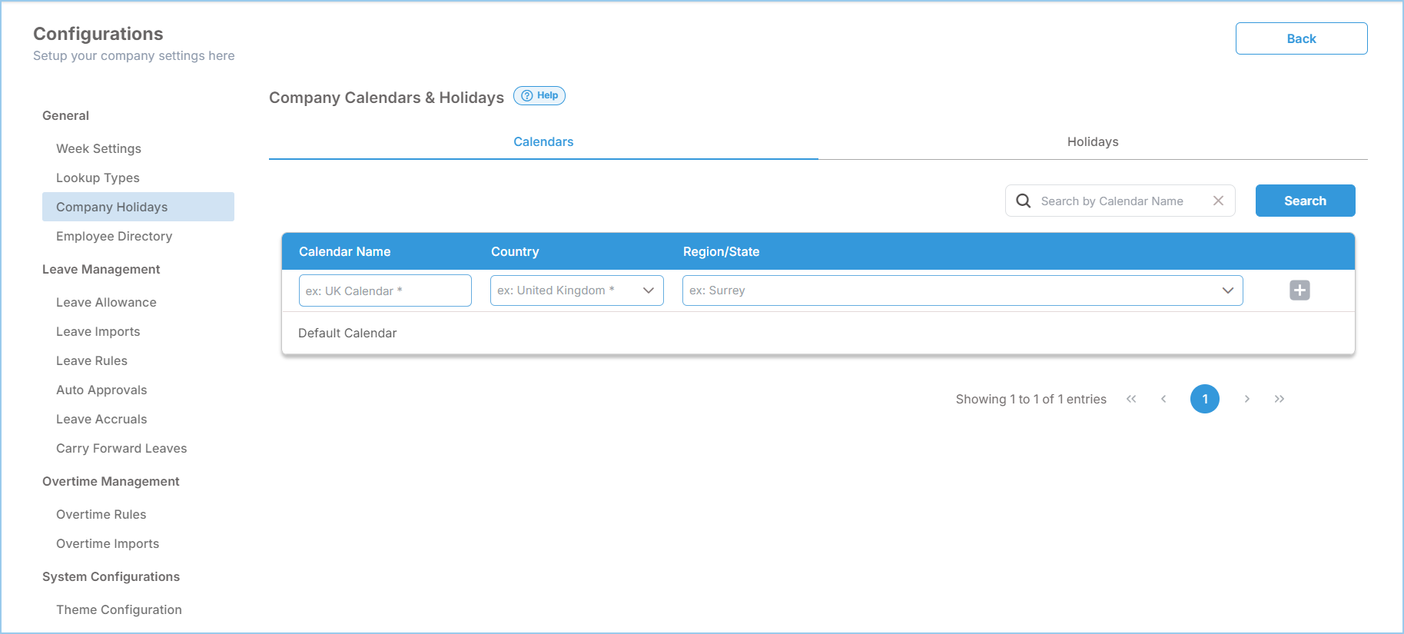This screenshot has width=1404, height=634.
Task: Clear search with the X icon
Action: pyautogui.click(x=1218, y=201)
